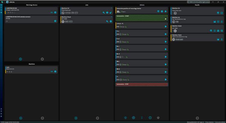This screenshot has height=123, width=226.
Task: Select the Machine Check job card
Action: (x=86, y=19)
